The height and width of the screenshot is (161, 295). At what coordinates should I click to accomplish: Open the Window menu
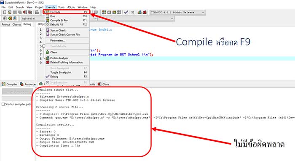[x=83, y=7]
